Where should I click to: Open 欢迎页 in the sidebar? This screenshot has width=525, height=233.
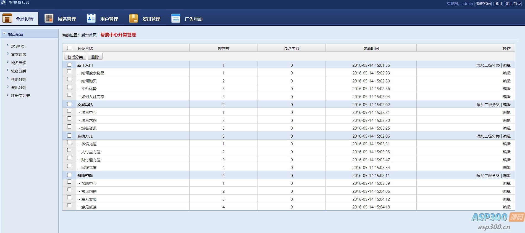pos(18,46)
